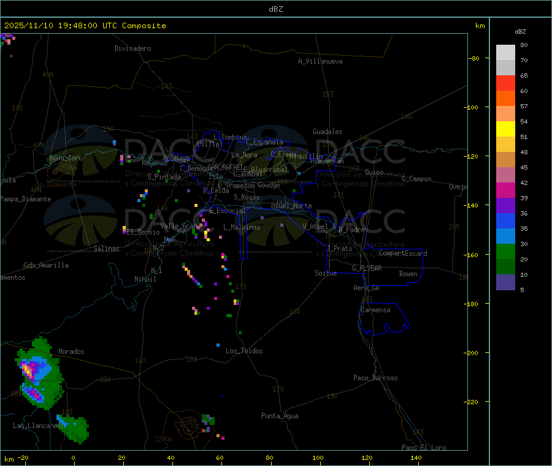
Task: Click the 100 km horizontal axis tick label
Action: pos(318,457)
